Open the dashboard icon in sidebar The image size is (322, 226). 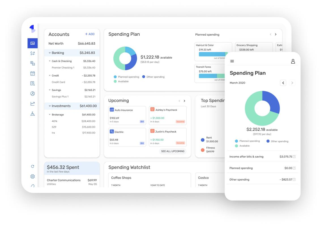click(x=33, y=43)
